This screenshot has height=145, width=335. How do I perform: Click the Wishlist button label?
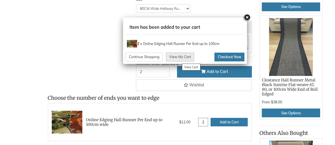coord(197,85)
